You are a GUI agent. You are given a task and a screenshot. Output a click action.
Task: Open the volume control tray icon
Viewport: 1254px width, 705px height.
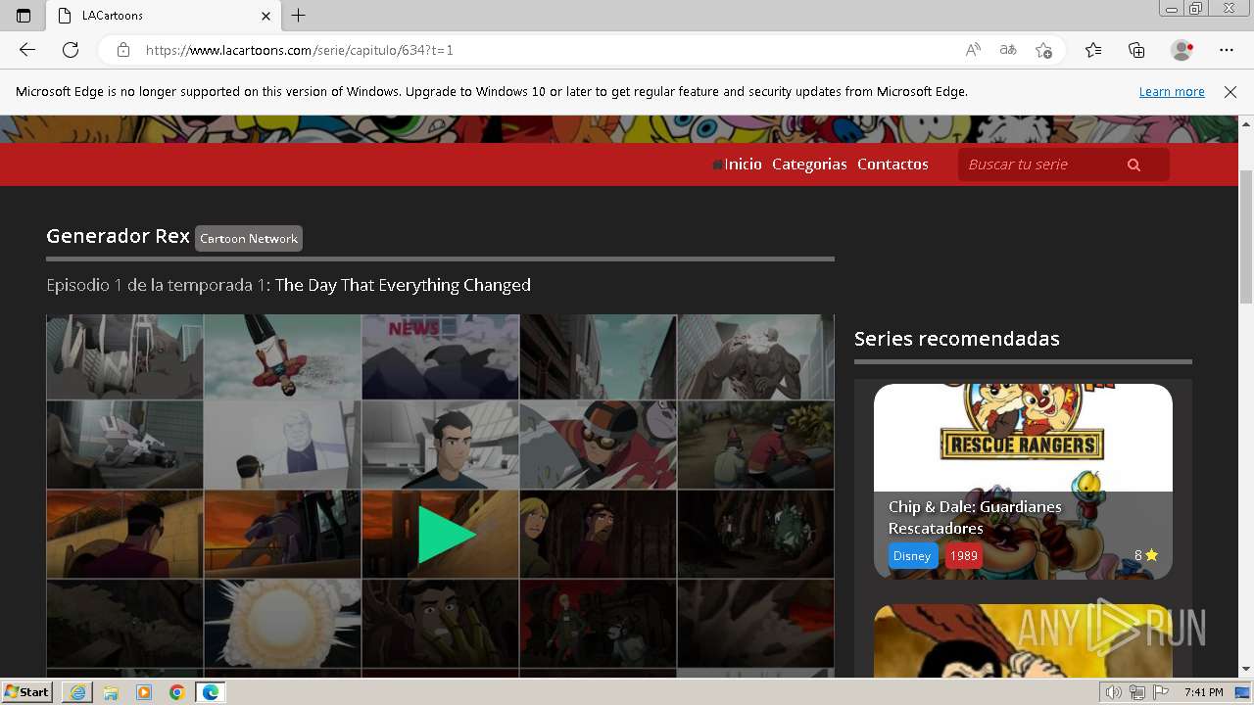click(1114, 692)
